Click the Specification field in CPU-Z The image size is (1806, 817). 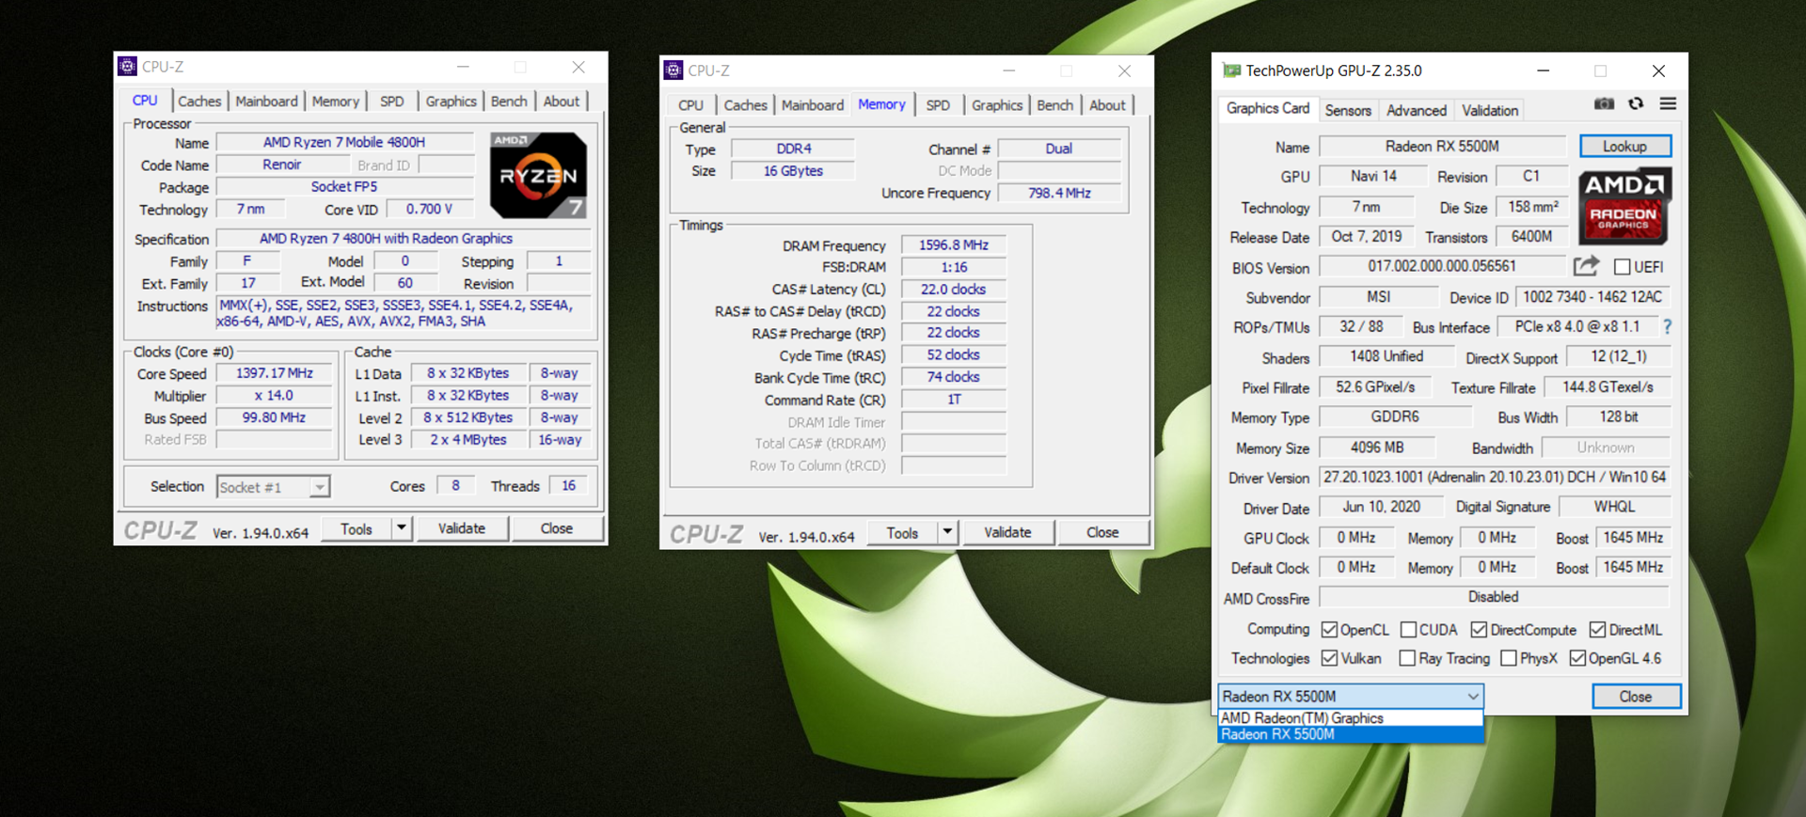click(404, 239)
